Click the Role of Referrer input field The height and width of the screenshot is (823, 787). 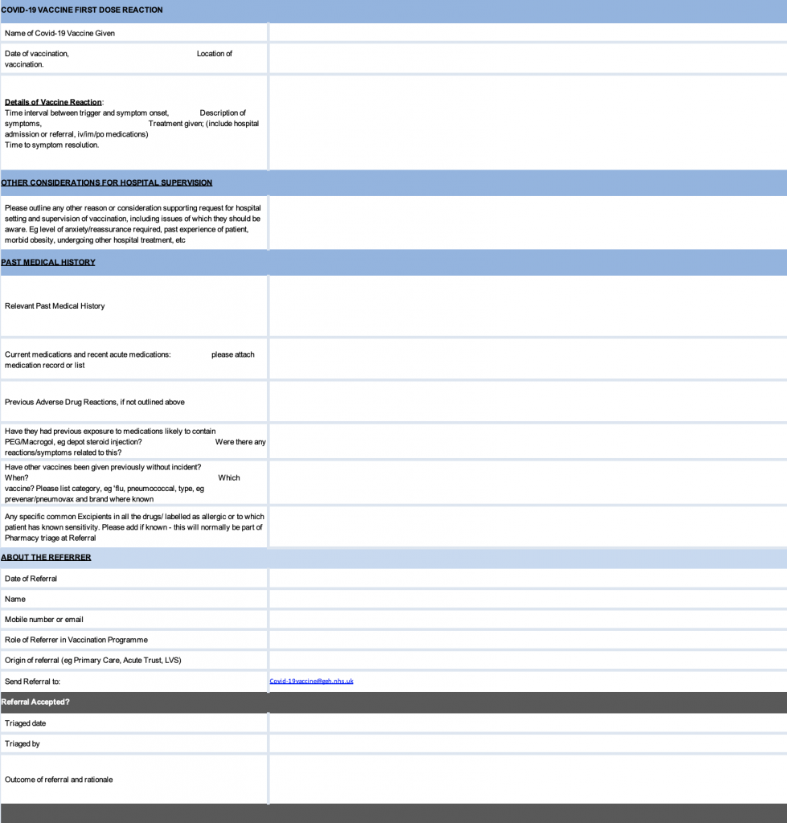coord(527,640)
